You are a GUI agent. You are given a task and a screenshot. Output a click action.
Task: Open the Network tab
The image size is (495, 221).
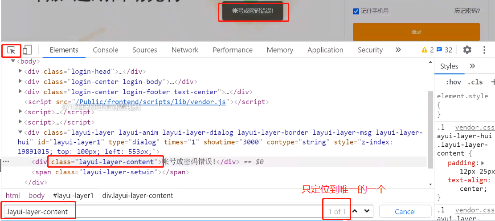tap(184, 50)
